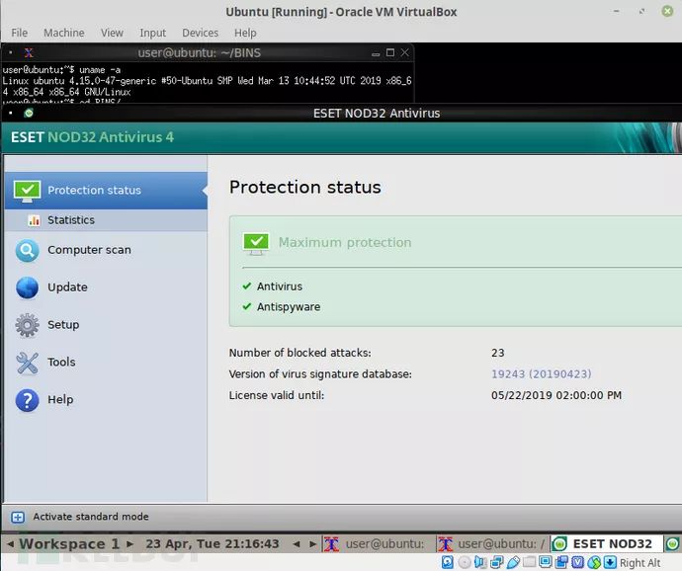Open the Tools wrench icon
The height and width of the screenshot is (571, 682).
click(28, 363)
